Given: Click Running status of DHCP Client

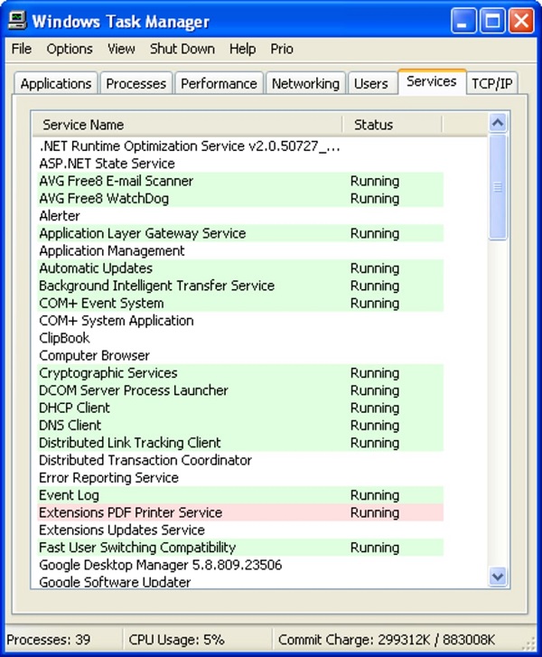Looking at the screenshot, I should pos(375,408).
